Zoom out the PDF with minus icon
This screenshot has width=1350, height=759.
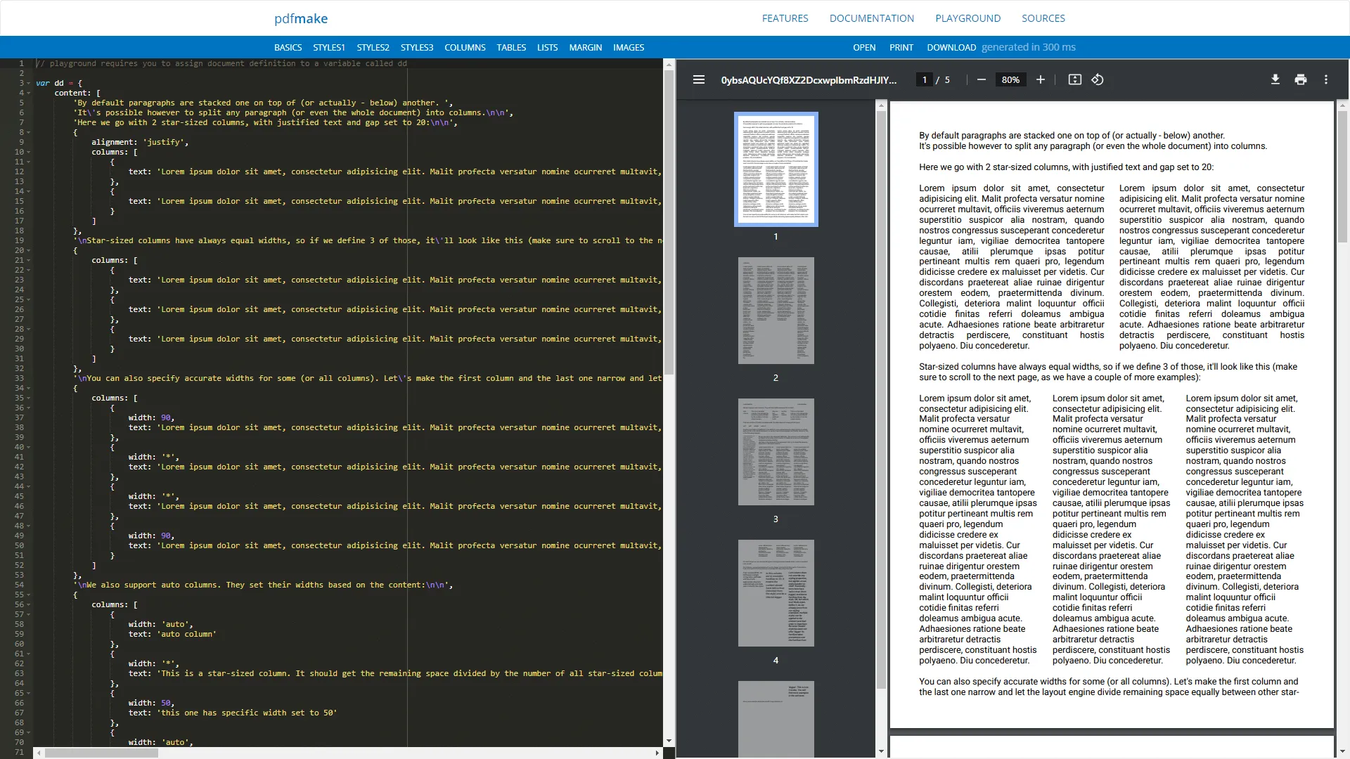coord(982,79)
